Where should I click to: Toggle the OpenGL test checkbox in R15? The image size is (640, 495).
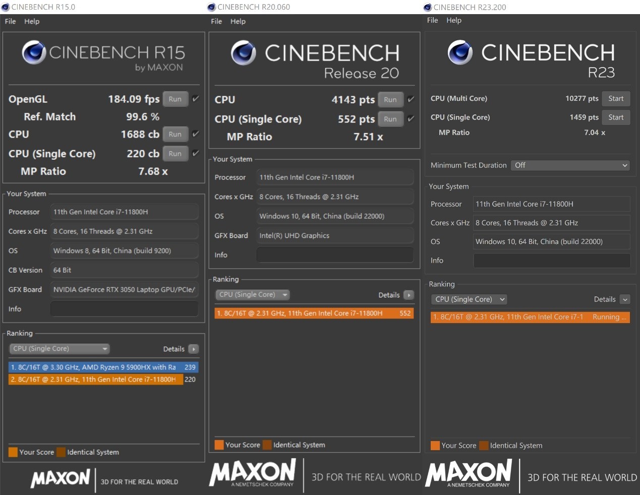point(196,99)
